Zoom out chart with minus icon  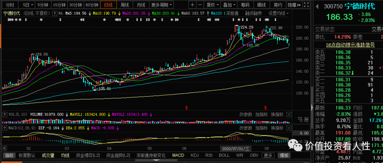click(200, 5)
